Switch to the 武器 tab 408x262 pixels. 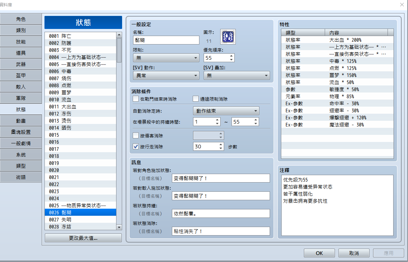21,64
